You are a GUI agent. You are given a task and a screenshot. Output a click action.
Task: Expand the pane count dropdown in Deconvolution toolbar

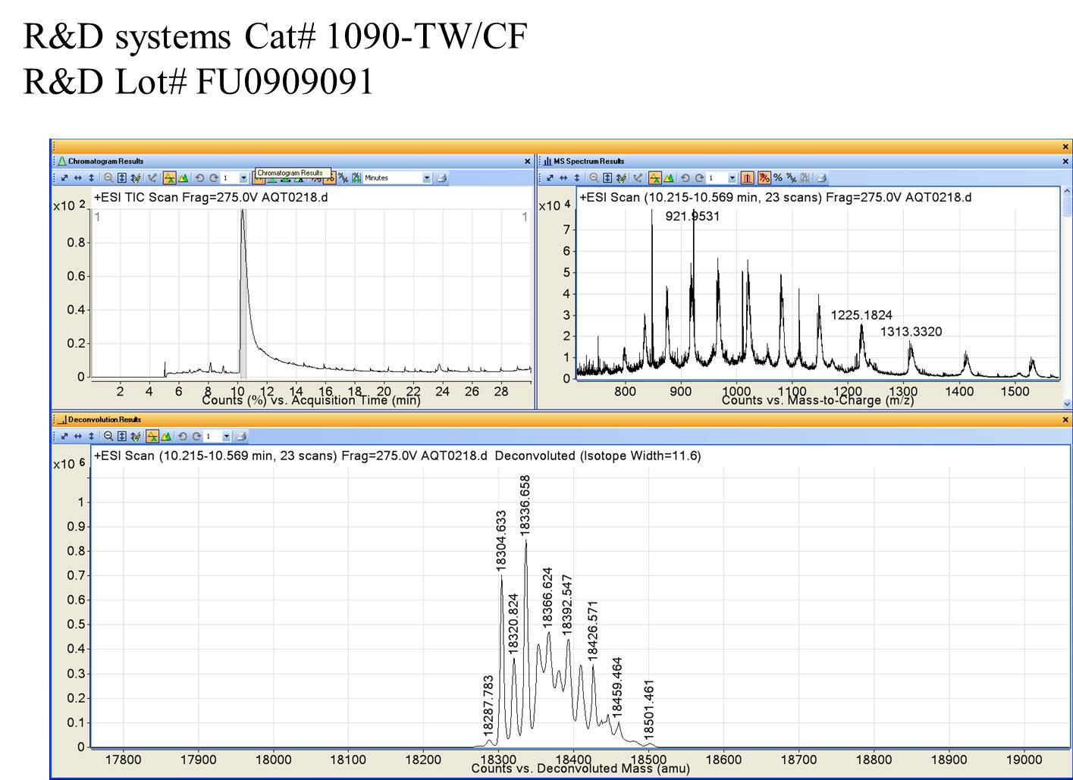pos(226,437)
